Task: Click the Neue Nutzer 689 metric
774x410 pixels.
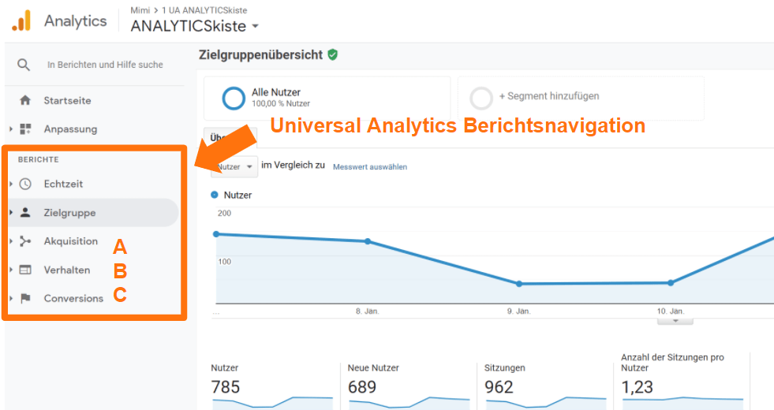Action: tap(362, 387)
